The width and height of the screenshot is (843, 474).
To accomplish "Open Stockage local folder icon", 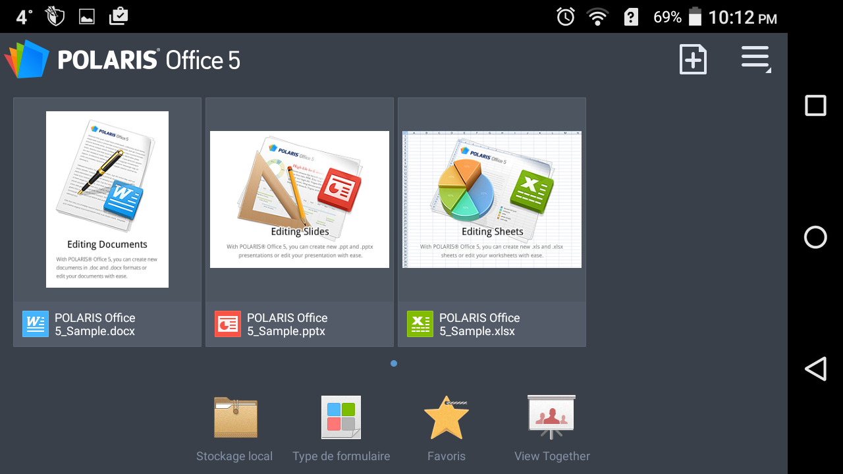I will tap(235, 417).
